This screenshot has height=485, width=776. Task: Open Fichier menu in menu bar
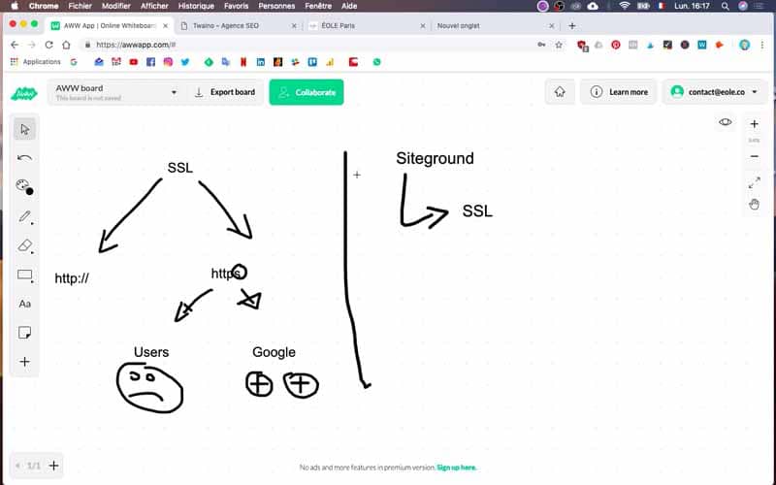81,6
